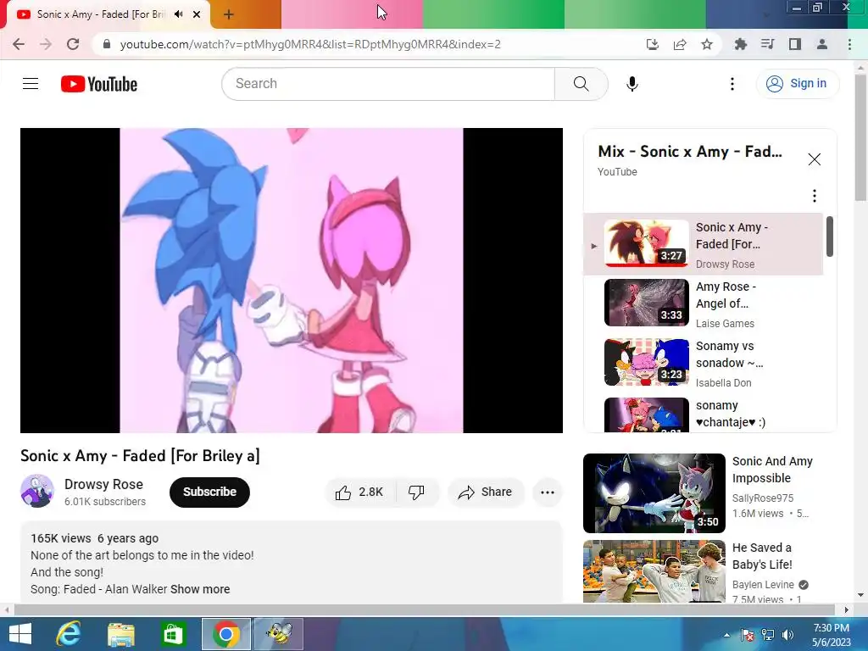Open the YouTube hamburger guide menu
This screenshot has height=651, width=868.
[31, 84]
